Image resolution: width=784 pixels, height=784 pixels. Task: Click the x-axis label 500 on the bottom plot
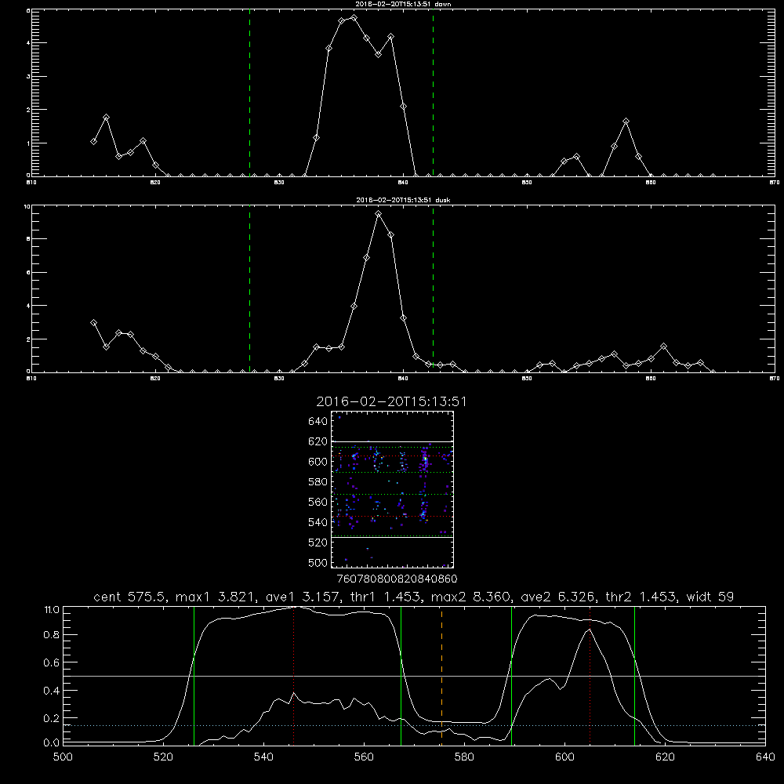point(63,757)
